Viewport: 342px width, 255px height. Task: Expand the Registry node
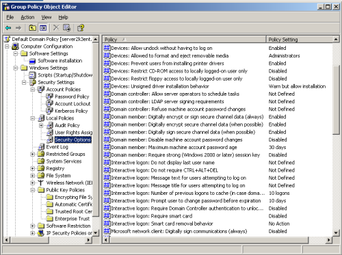pyautogui.click(x=33, y=168)
